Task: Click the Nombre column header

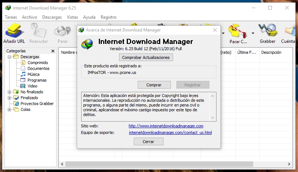Action: click(68, 52)
